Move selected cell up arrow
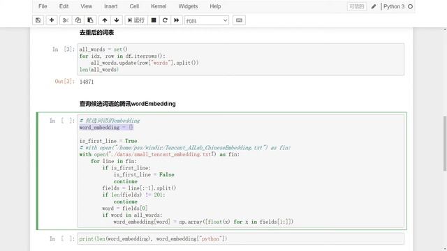Viewport: 447px width, 251px height. 105,20
